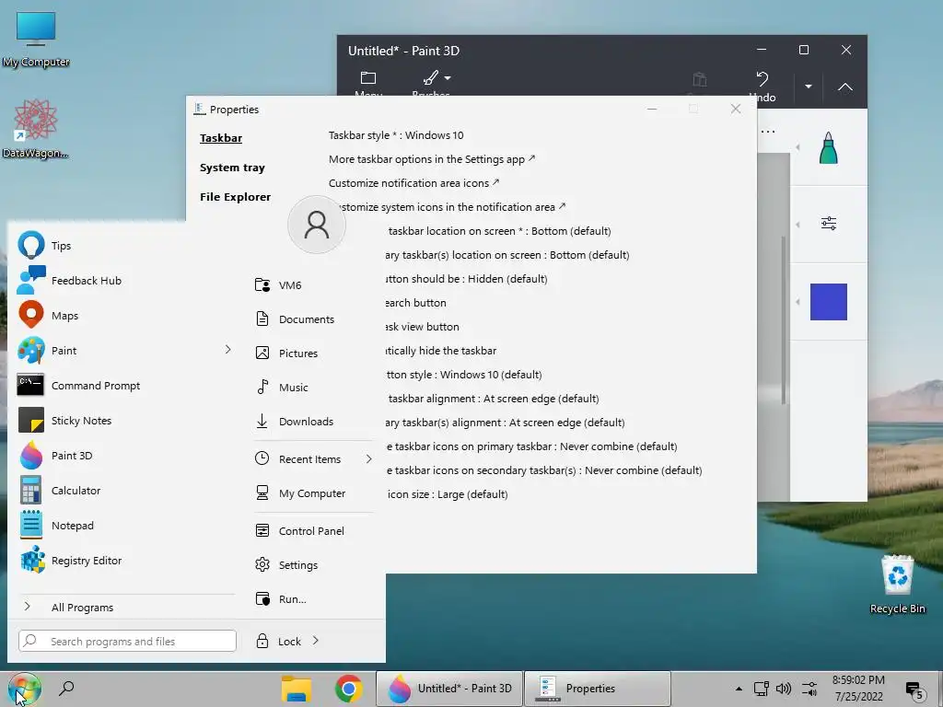Select Brushes tool in Paint 3D

point(430,78)
